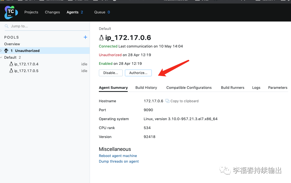
Task: Open the build Queue
Action: [x=102, y=12]
